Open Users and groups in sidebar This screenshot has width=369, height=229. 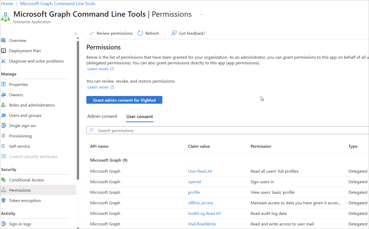pyautogui.click(x=25, y=115)
